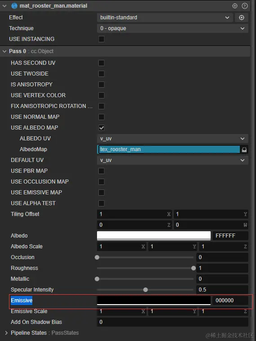
Task: Open the Effect builtin-standard dropdown
Action: pos(165,18)
